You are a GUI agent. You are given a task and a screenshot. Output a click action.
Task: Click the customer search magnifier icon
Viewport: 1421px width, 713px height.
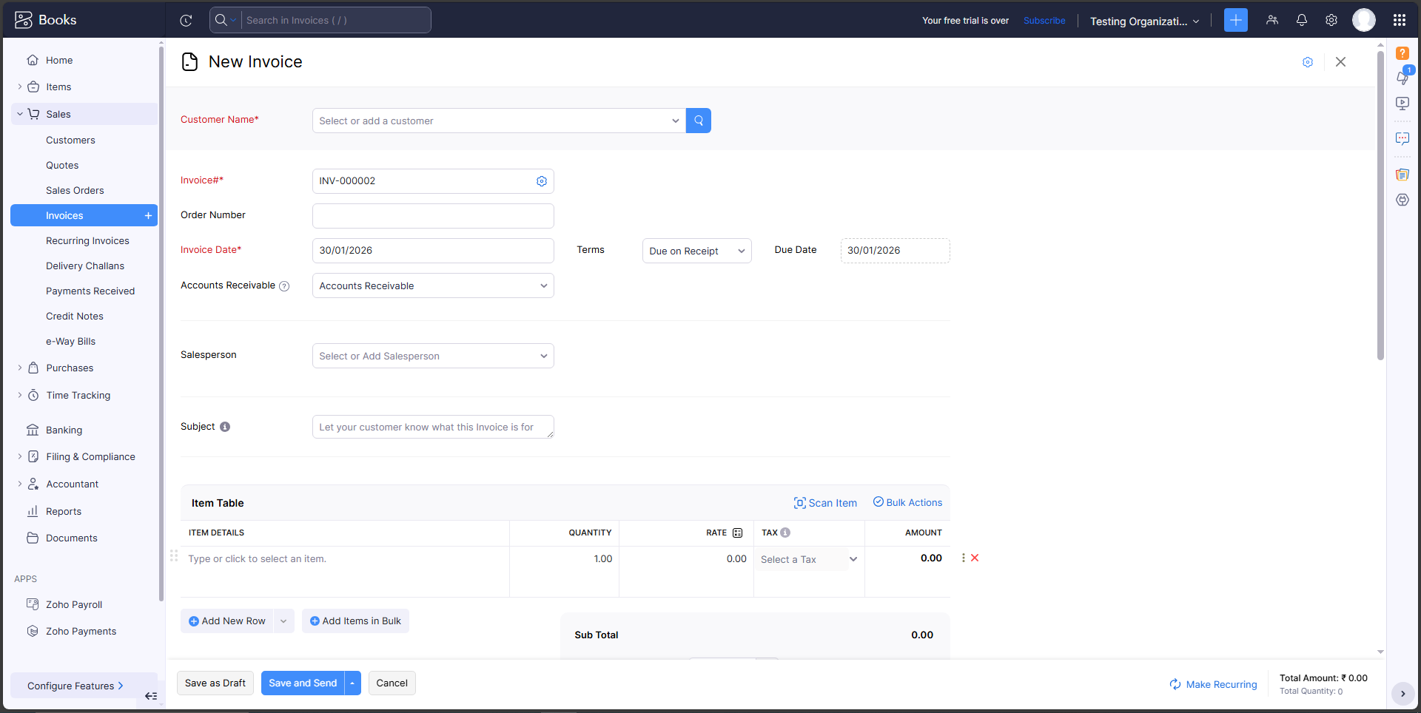698,121
